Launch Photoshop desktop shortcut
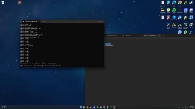Screen dimensions: 195x109 pyautogui.click(x=191, y=32)
